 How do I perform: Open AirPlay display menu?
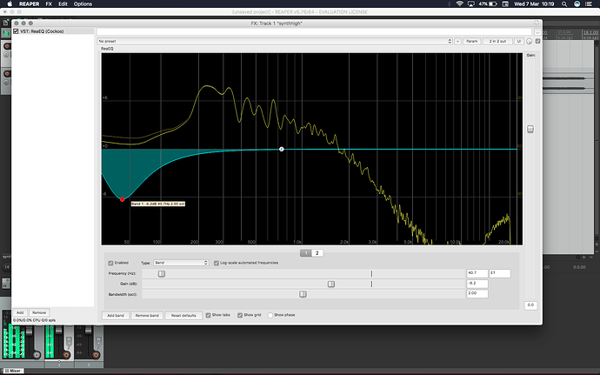[x=471, y=3]
